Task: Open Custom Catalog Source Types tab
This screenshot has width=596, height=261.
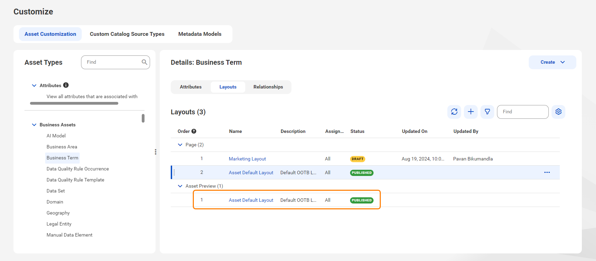Action: pyautogui.click(x=127, y=34)
